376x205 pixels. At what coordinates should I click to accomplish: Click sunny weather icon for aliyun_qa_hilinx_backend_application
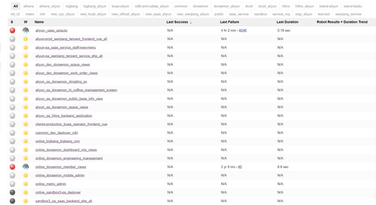(26, 116)
